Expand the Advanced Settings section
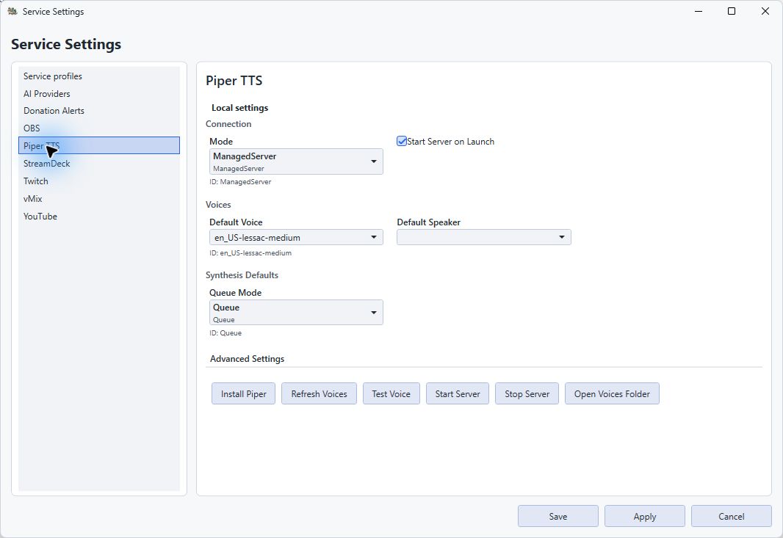The image size is (783, 538). (248, 359)
